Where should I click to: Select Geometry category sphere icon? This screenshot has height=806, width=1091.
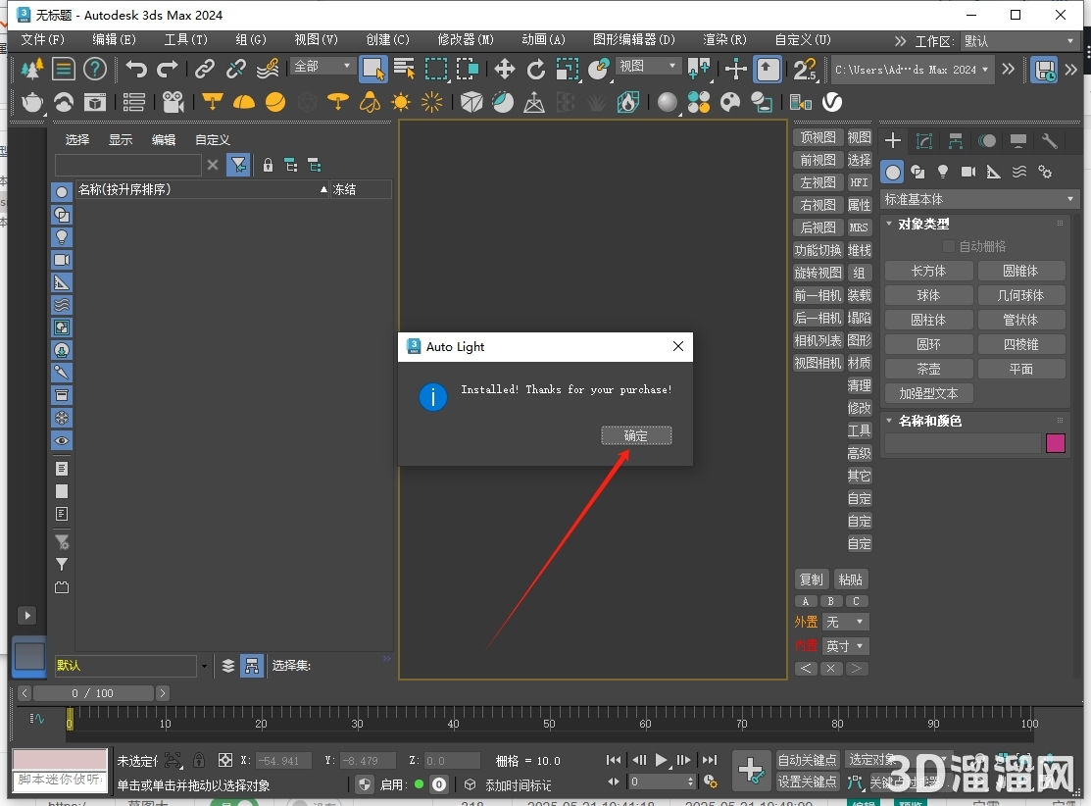[x=892, y=172]
